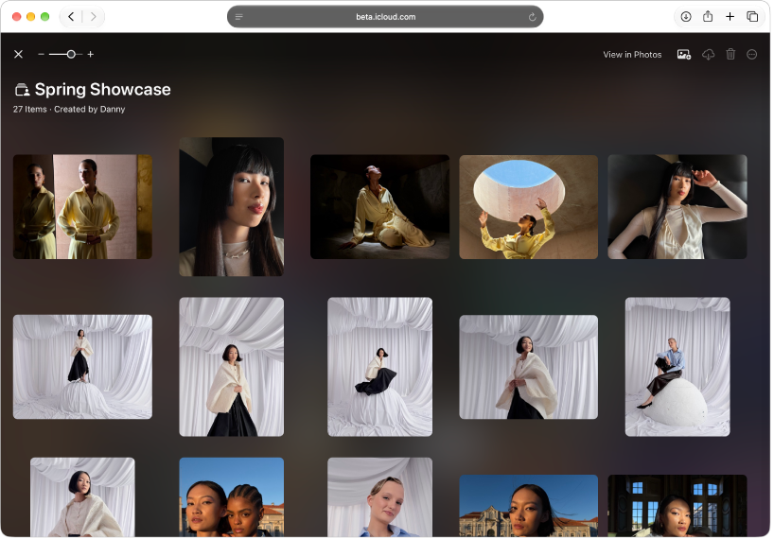Click the 27 Items · Created by Danny text

coord(69,110)
